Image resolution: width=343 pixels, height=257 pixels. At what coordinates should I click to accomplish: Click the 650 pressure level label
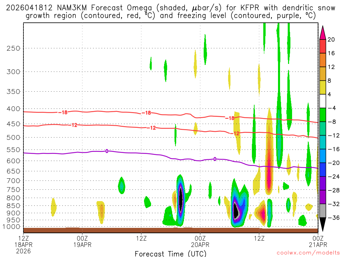pos(13,171)
